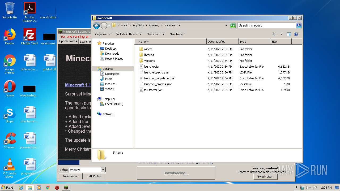
Task: Click the Search .minecraft input field
Action: [x=266, y=25]
